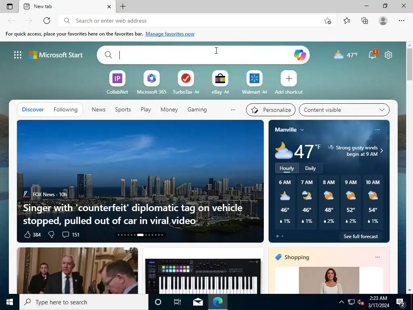Expand the strong gusty winds alert arrow
This screenshot has height=310, width=413.
[382, 151]
